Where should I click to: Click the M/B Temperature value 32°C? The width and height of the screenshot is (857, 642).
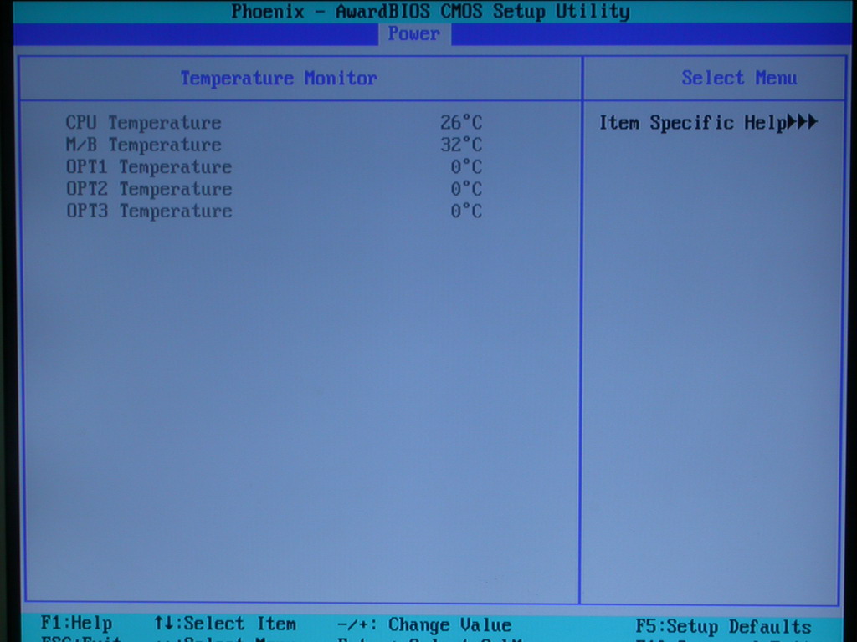point(461,145)
